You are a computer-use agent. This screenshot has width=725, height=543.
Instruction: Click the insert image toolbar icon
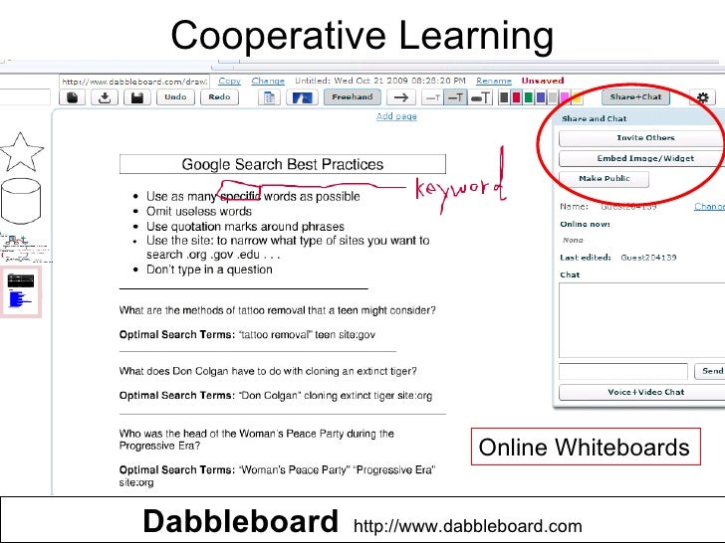302,97
